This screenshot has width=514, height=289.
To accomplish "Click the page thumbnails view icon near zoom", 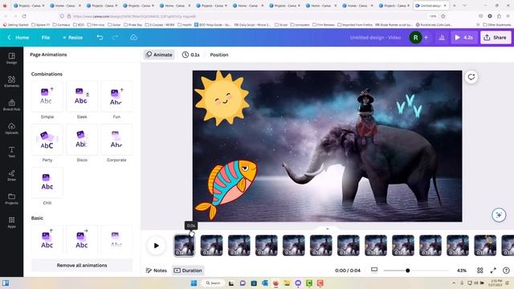I will click(374, 270).
